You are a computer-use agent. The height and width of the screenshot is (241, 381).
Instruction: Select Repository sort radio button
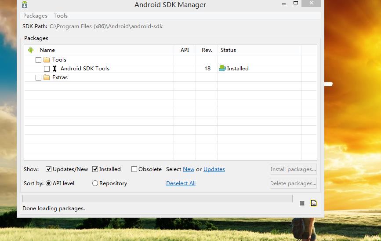tap(95, 183)
